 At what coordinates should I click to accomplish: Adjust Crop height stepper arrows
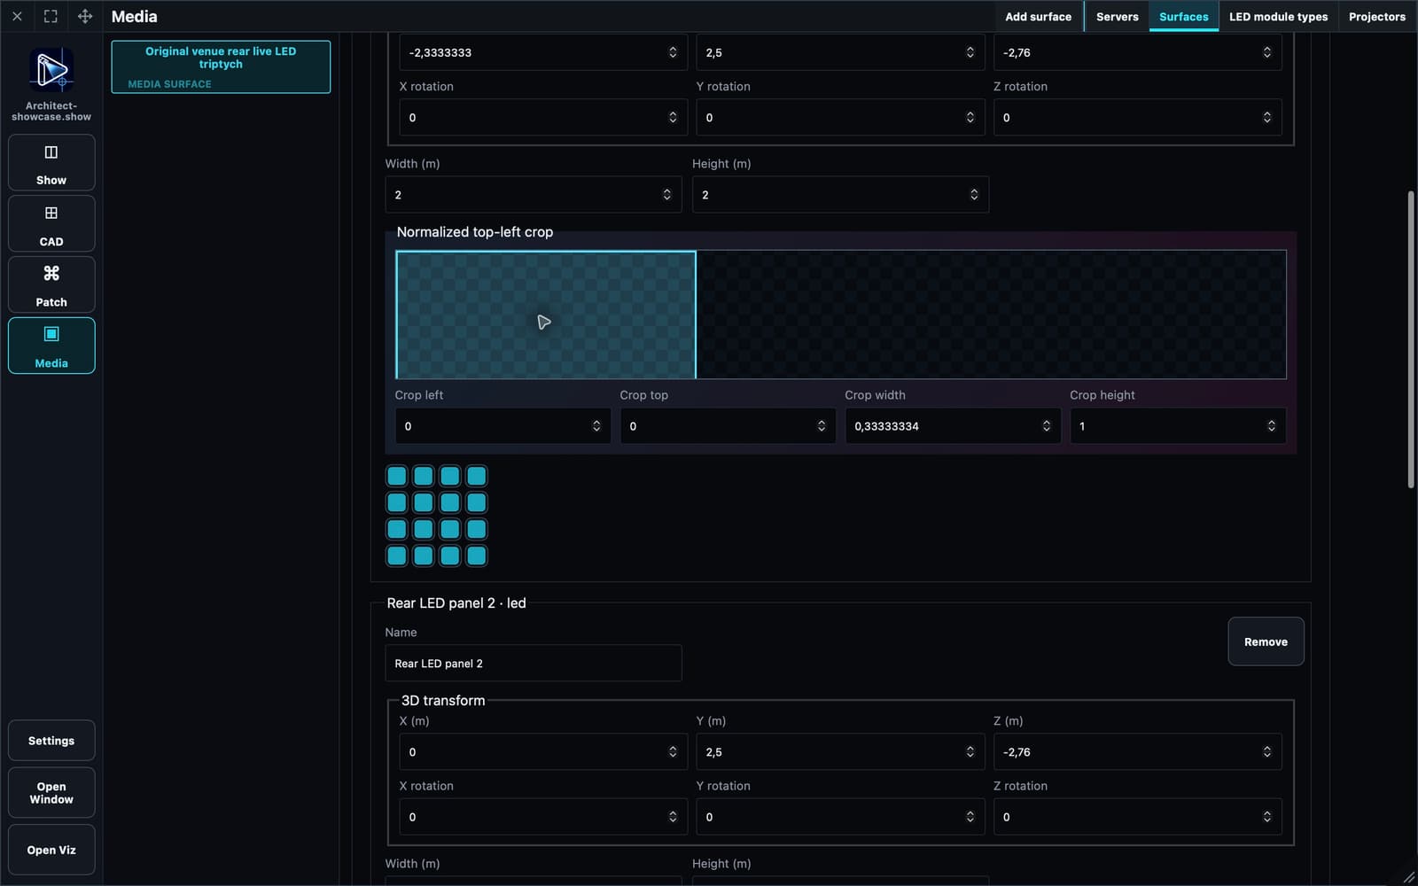(x=1272, y=426)
